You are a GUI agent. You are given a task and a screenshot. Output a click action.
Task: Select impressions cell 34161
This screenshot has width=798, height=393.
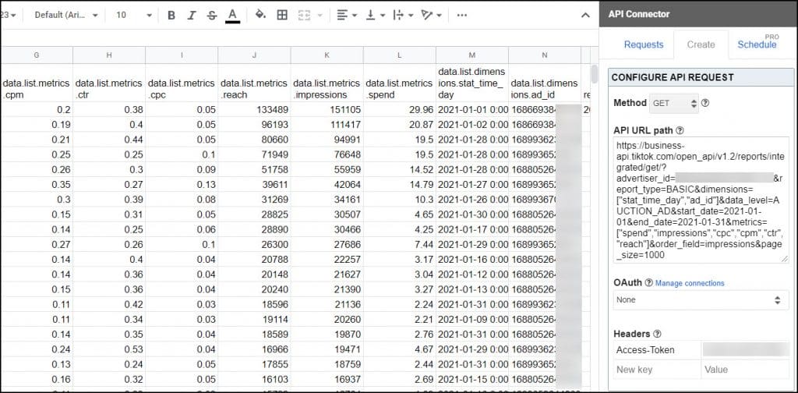[327, 199]
